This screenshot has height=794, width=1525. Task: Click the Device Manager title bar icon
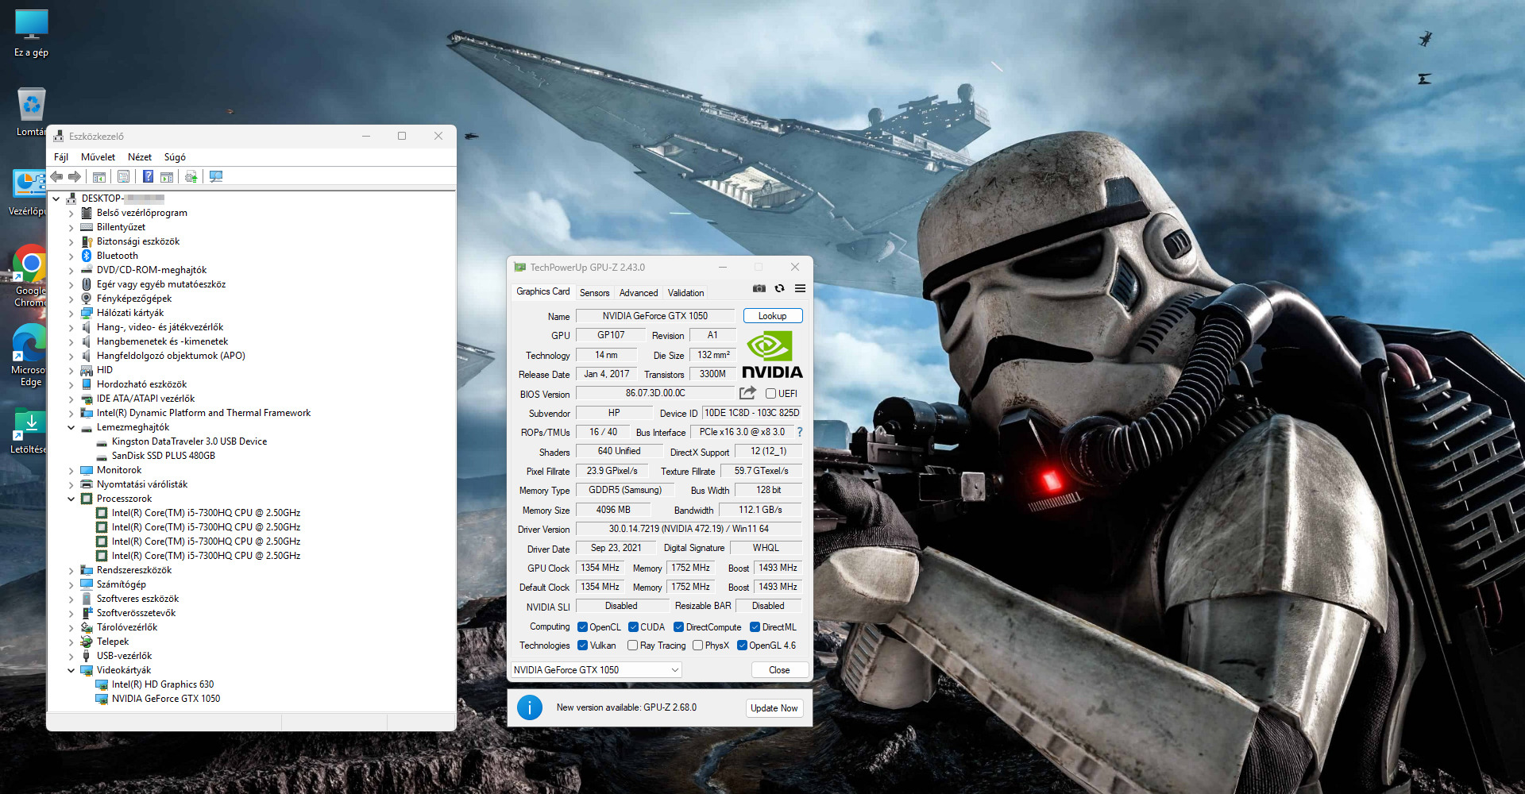pyautogui.click(x=57, y=136)
